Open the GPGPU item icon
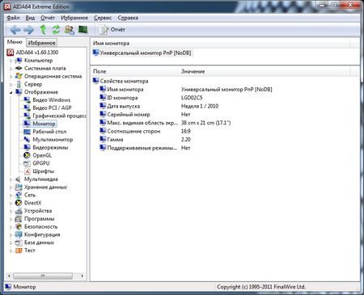The image size is (364, 295). pos(27,163)
